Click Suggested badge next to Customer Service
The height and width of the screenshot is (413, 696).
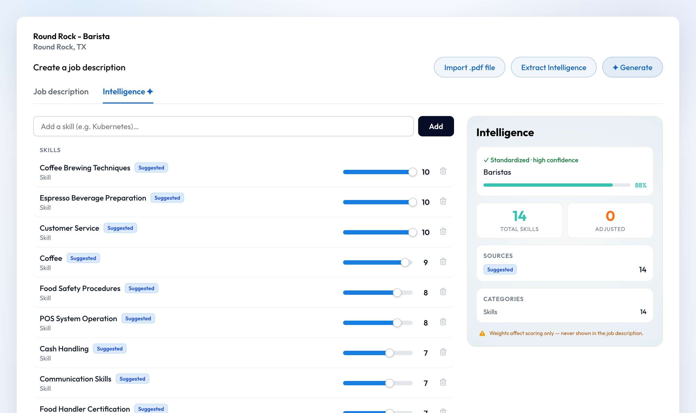[x=120, y=228]
